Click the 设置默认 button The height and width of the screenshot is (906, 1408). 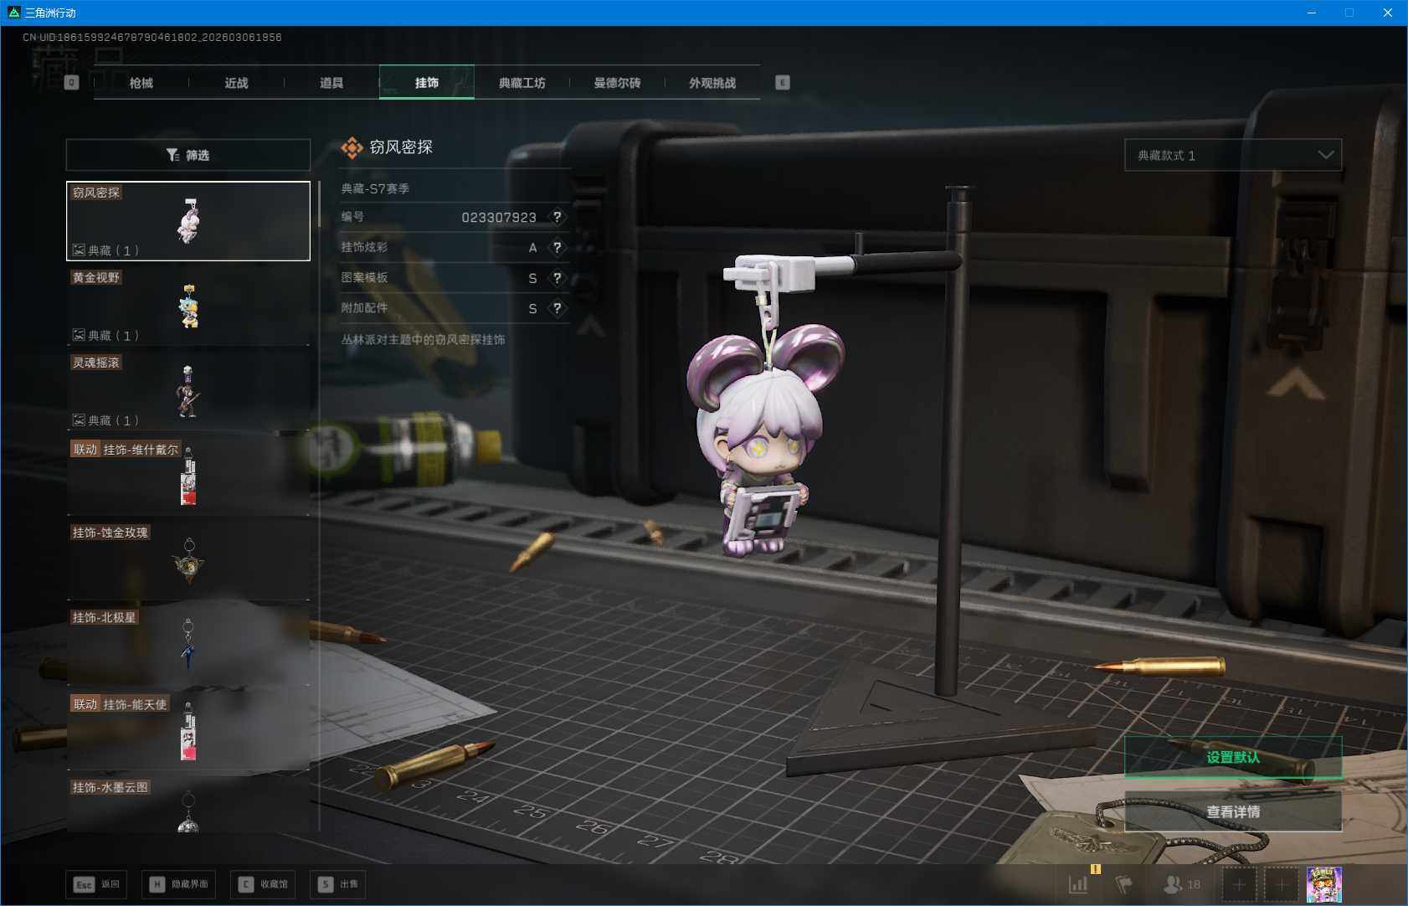(1233, 757)
